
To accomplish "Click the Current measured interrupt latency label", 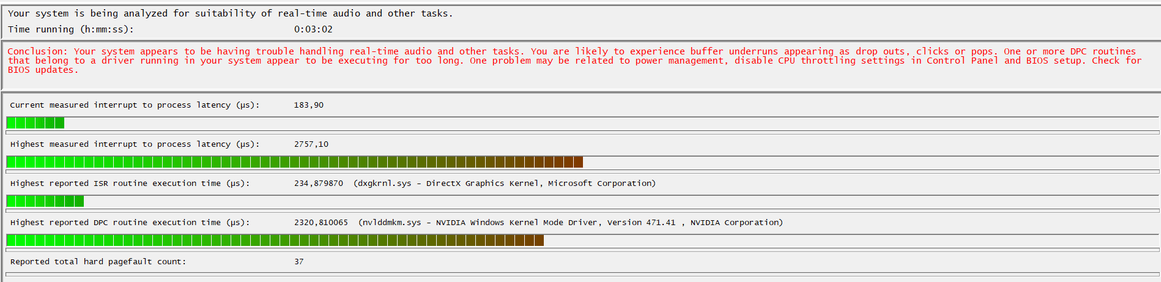I will click(x=135, y=105).
